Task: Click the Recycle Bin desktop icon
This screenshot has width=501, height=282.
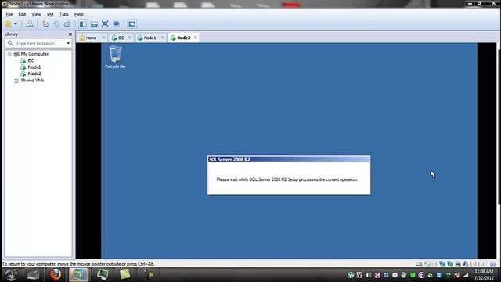Action: [115, 57]
